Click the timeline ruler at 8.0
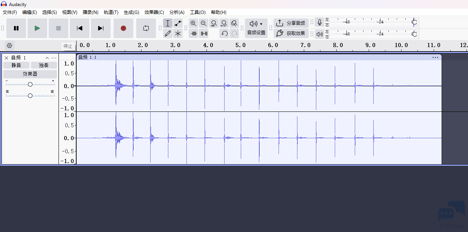468x232 pixels. pyautogui.click(x=338, y=45)
